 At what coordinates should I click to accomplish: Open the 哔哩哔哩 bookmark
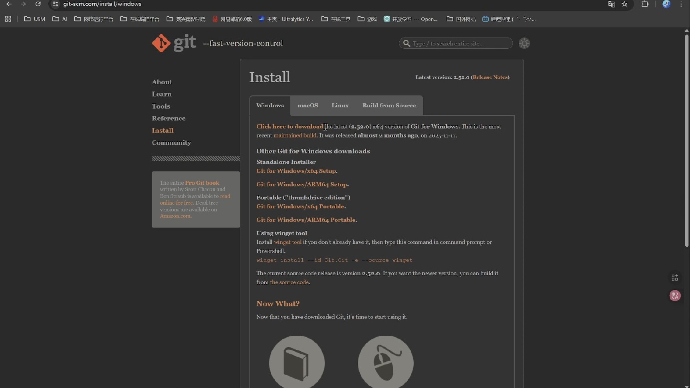point(509,19)
